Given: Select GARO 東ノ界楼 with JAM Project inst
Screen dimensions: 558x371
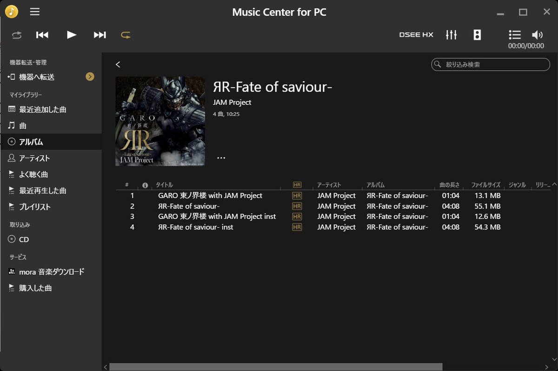Looking at the screenshot, I should click(217, 217).
